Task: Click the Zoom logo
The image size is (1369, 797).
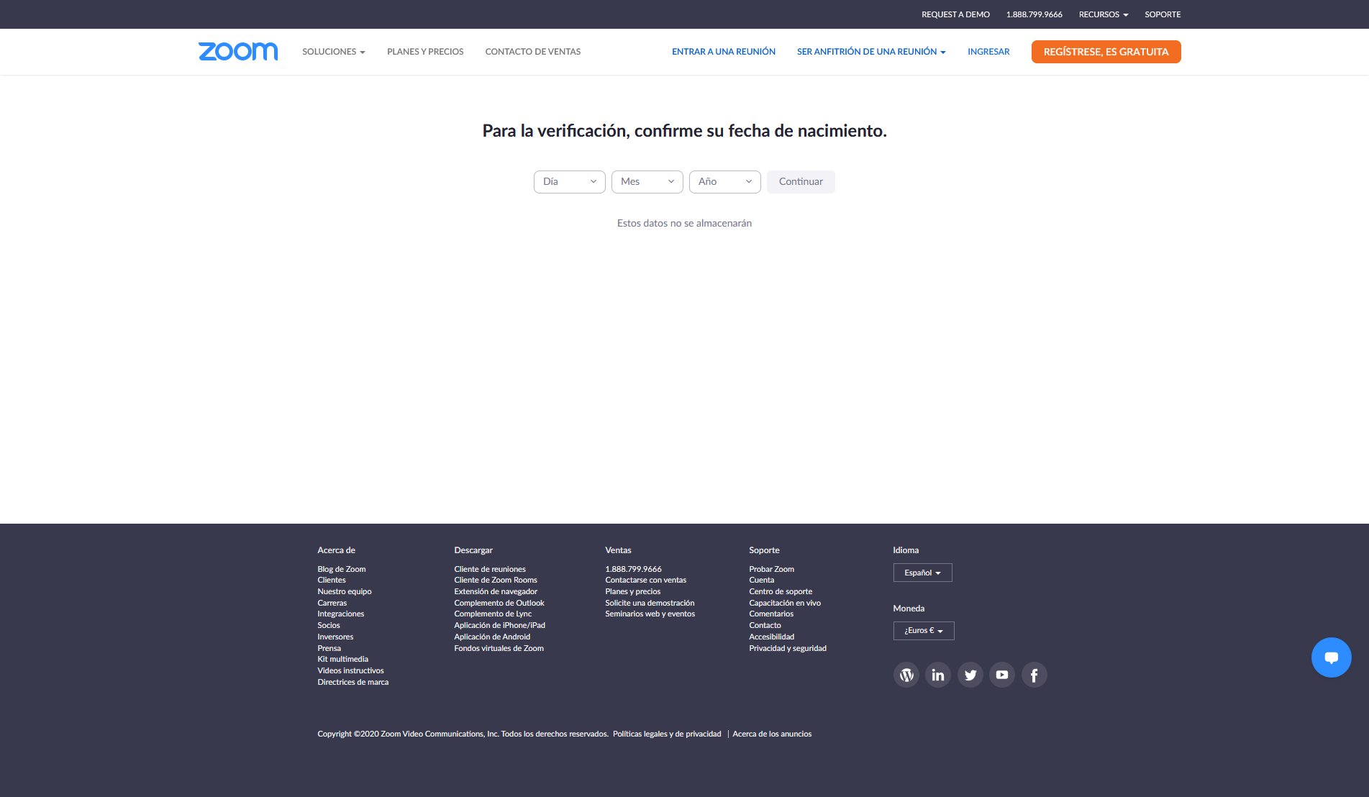Action: (x=238, y=51)
